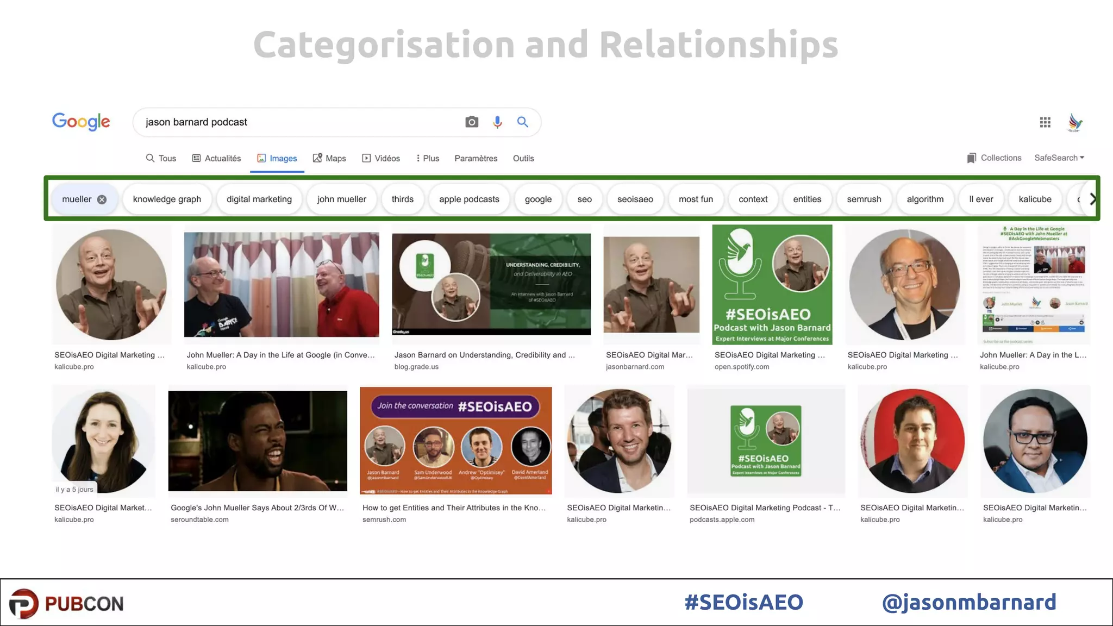1113x626 pixels.
Task: Click the microphone voice search icon
Action: (x=497, y=122)
